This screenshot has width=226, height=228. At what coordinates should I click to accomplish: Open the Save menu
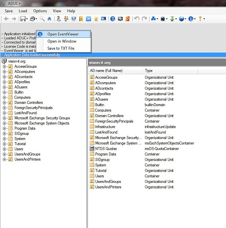click(x=9, y=11)
